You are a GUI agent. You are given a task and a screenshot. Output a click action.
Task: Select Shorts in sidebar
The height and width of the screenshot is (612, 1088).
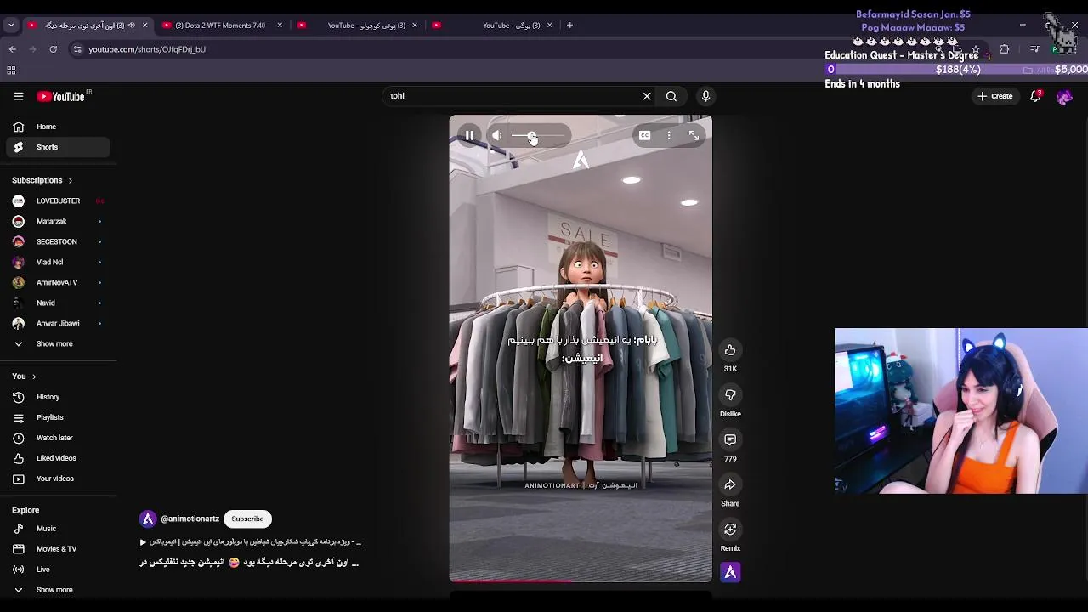[x=58, y=147]
